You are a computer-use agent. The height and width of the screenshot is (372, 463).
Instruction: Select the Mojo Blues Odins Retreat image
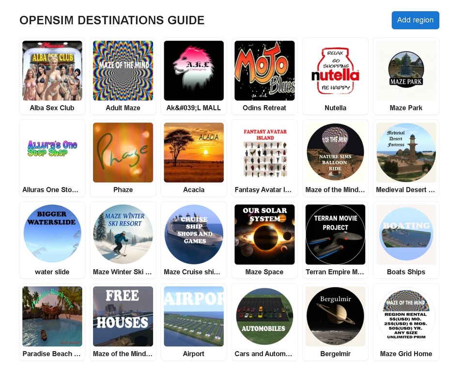[264, 71]
